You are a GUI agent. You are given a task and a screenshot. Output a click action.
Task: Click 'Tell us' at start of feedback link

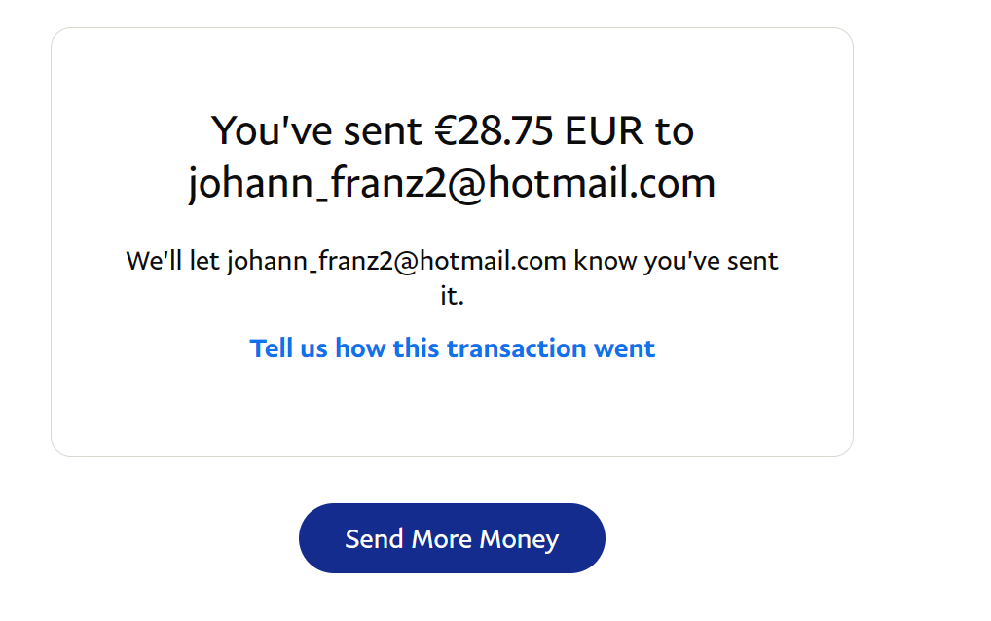pyautogui.click(x=288, y=348)
